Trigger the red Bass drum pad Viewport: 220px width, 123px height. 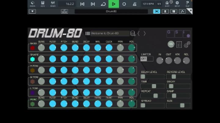click(x=33, y=48)
